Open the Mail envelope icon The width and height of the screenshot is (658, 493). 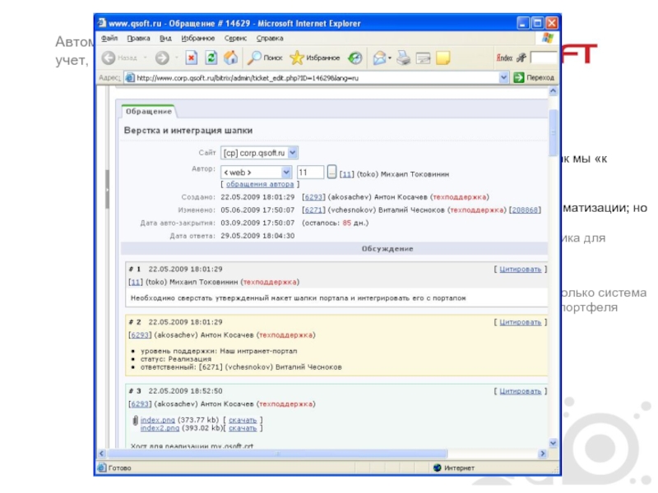pos(379,58)
